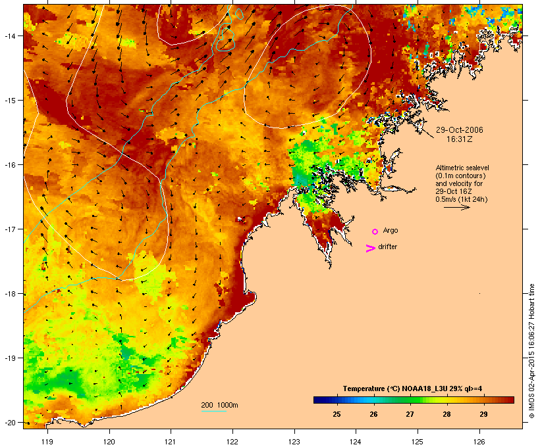Click colorbar tick label 26
This screenshot has height=447, width=540.
[x=373, y=414]
